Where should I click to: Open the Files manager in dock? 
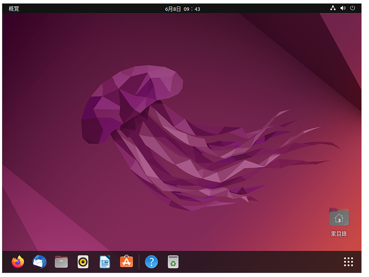point(61,262)
